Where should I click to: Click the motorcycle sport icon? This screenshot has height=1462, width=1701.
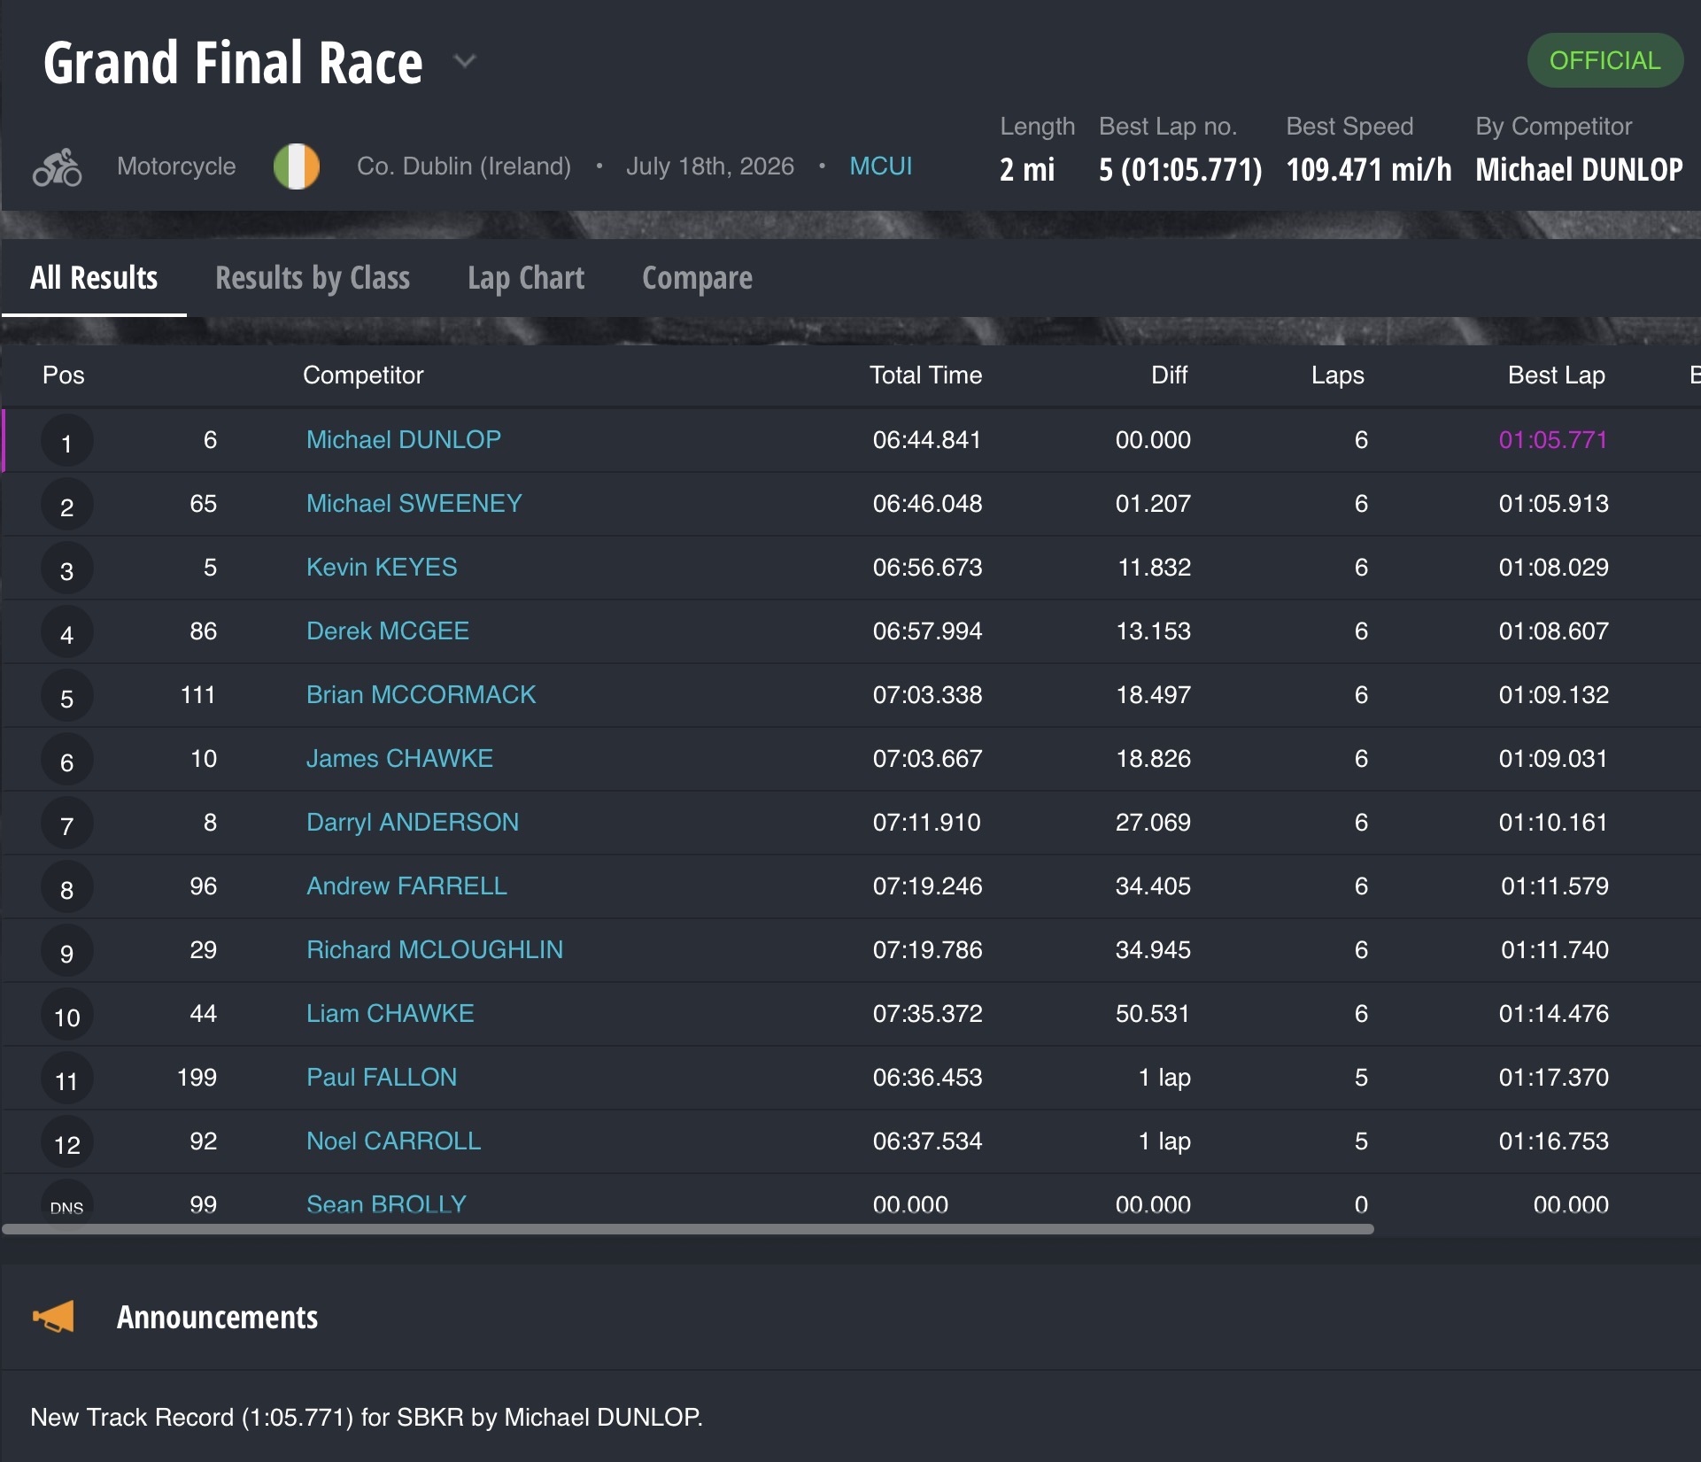click(x=58, y=166)
